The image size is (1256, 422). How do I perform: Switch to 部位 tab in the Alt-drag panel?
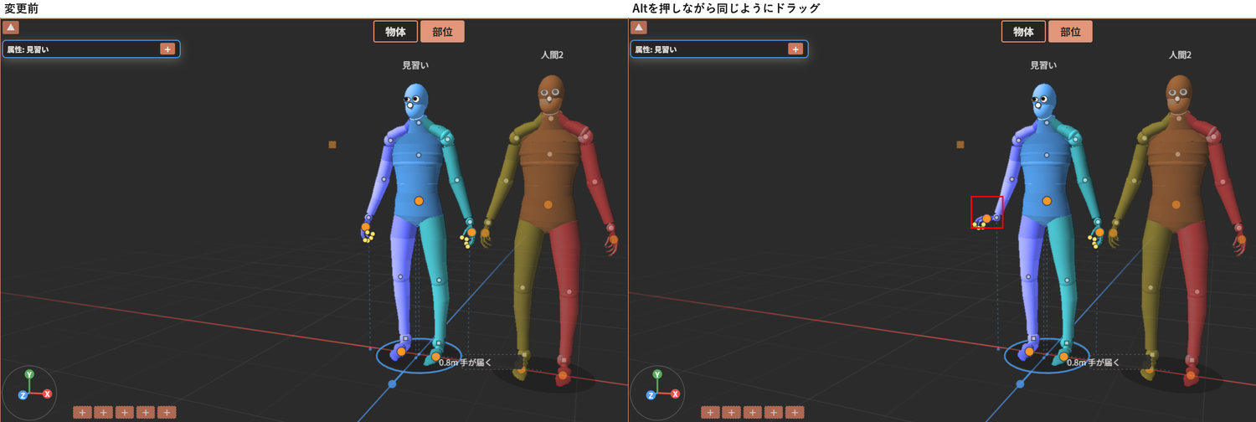[1070, 32]
